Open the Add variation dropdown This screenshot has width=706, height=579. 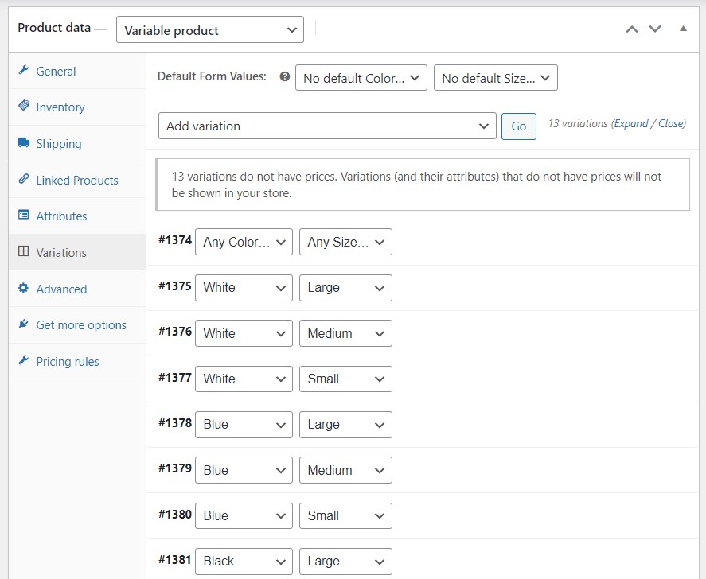[327, 126]
